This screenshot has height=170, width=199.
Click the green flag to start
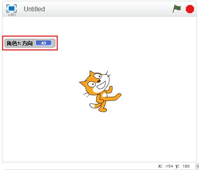177,9
